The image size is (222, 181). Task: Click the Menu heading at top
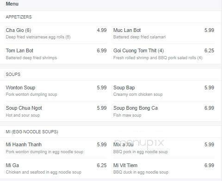(x=12, y=4)
